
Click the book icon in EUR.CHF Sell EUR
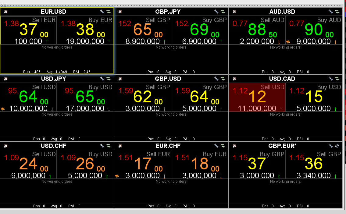[x=117, y=176]
